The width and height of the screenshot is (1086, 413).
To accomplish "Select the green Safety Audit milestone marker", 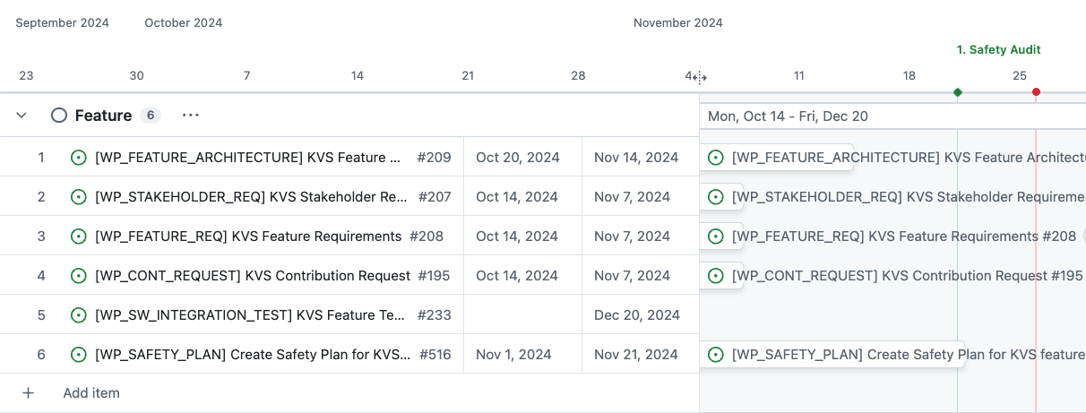I will (x=958, y=92).
